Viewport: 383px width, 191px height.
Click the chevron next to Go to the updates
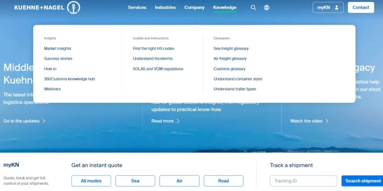click(x=44, y=121)
